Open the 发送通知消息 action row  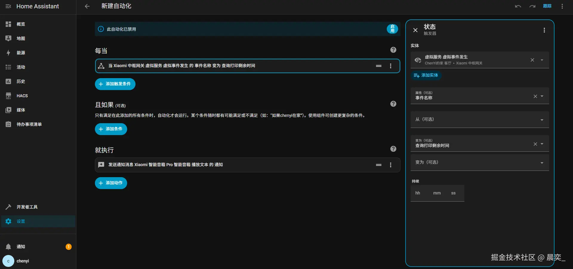247,165
